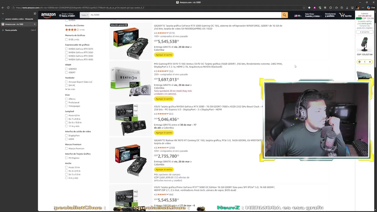Open the Carrito shopping cart icon
The width and height of the screenshot is (377, 212).
345,15
